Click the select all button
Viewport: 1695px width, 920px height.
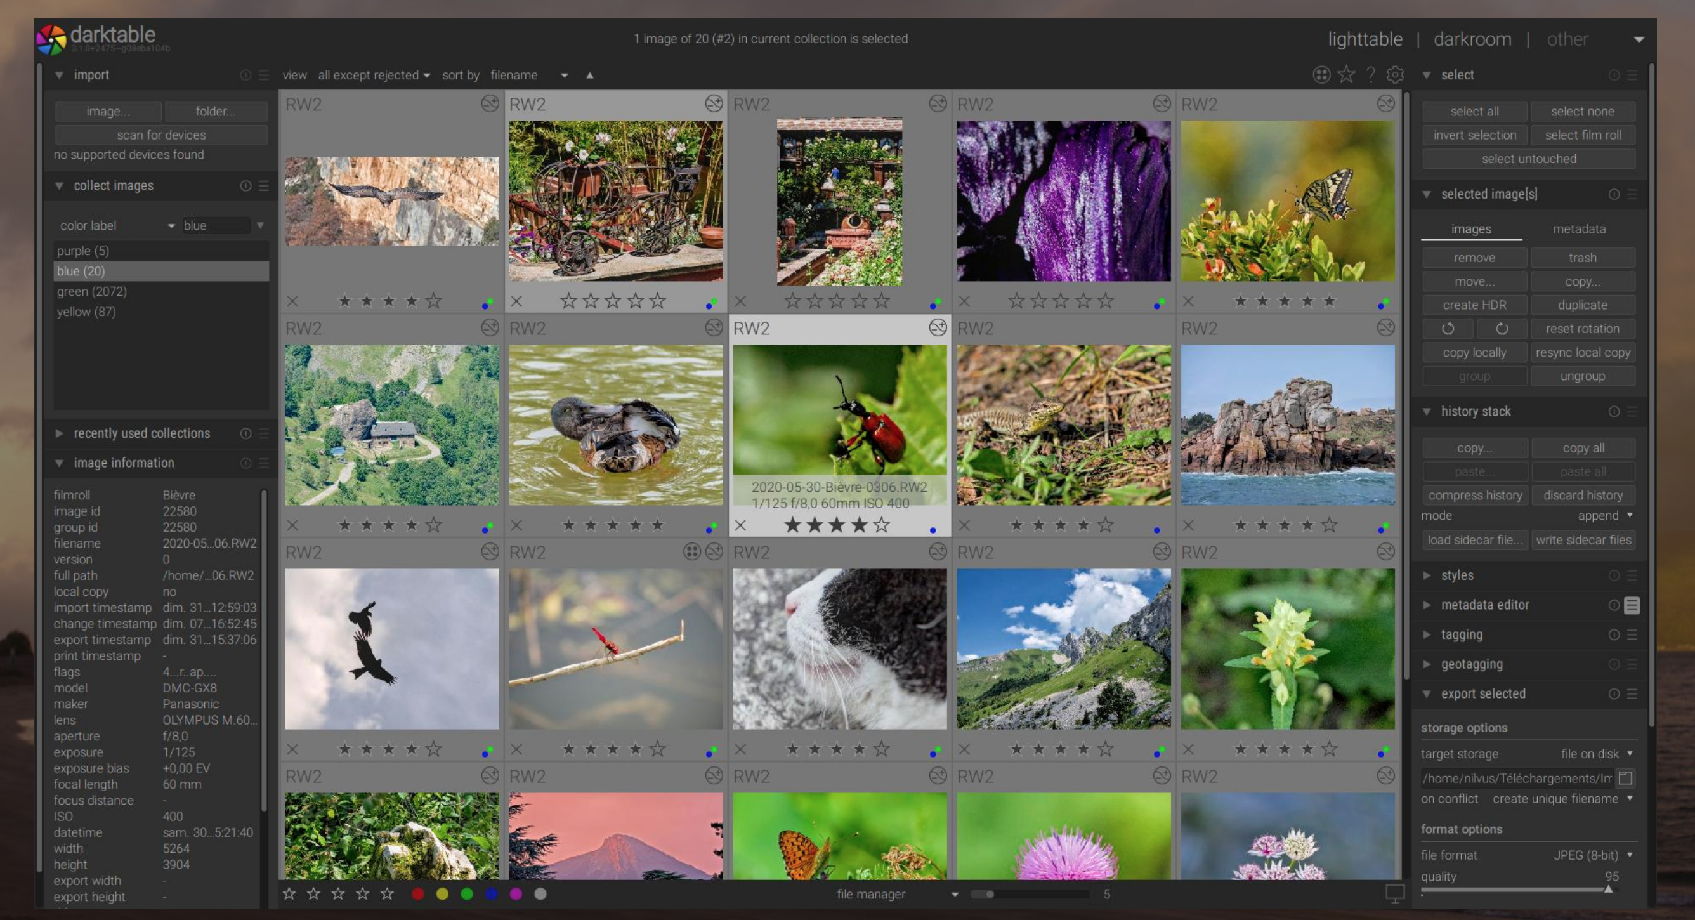point(1475,111)
